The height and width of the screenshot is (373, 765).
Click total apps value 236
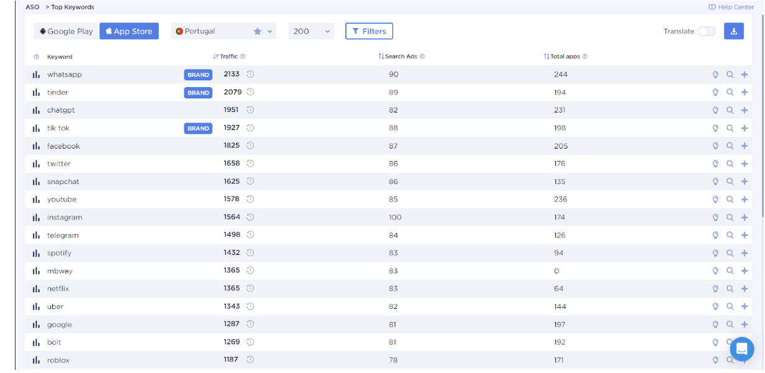click(560, 200)
